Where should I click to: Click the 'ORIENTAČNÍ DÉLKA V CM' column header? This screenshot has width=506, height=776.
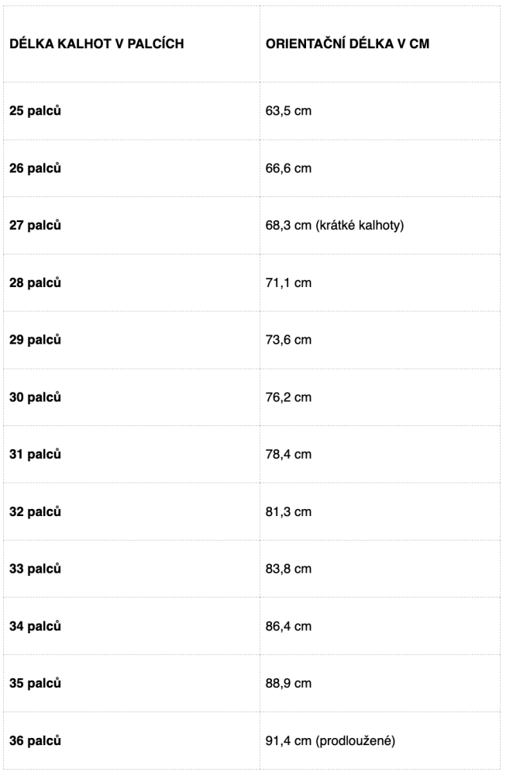point(347,43)
